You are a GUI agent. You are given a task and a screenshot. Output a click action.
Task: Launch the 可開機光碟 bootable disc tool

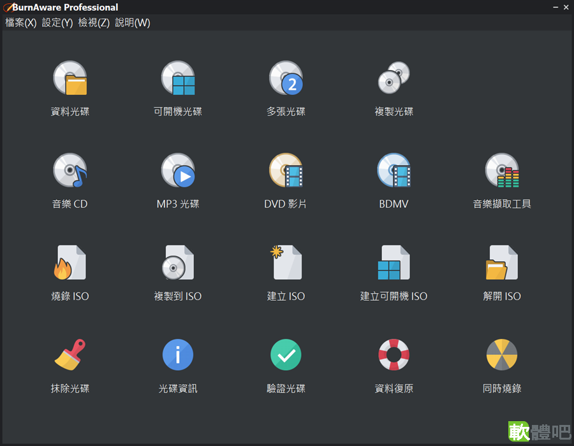click(x=178, y=78)
